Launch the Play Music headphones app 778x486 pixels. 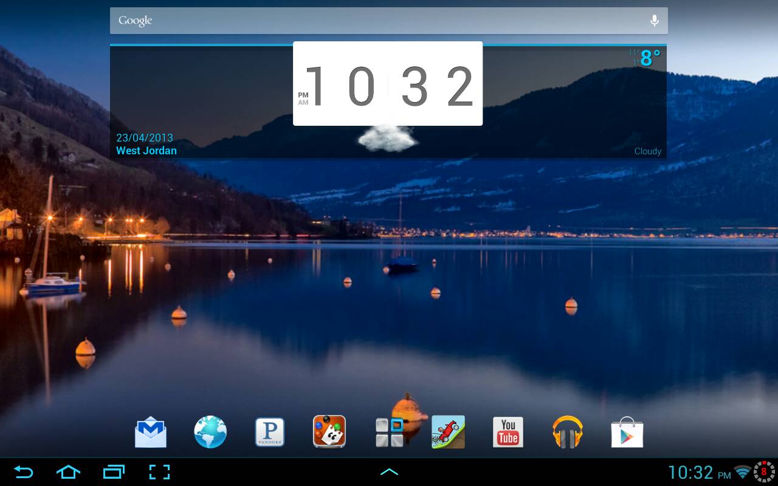(x=567, y=432)
